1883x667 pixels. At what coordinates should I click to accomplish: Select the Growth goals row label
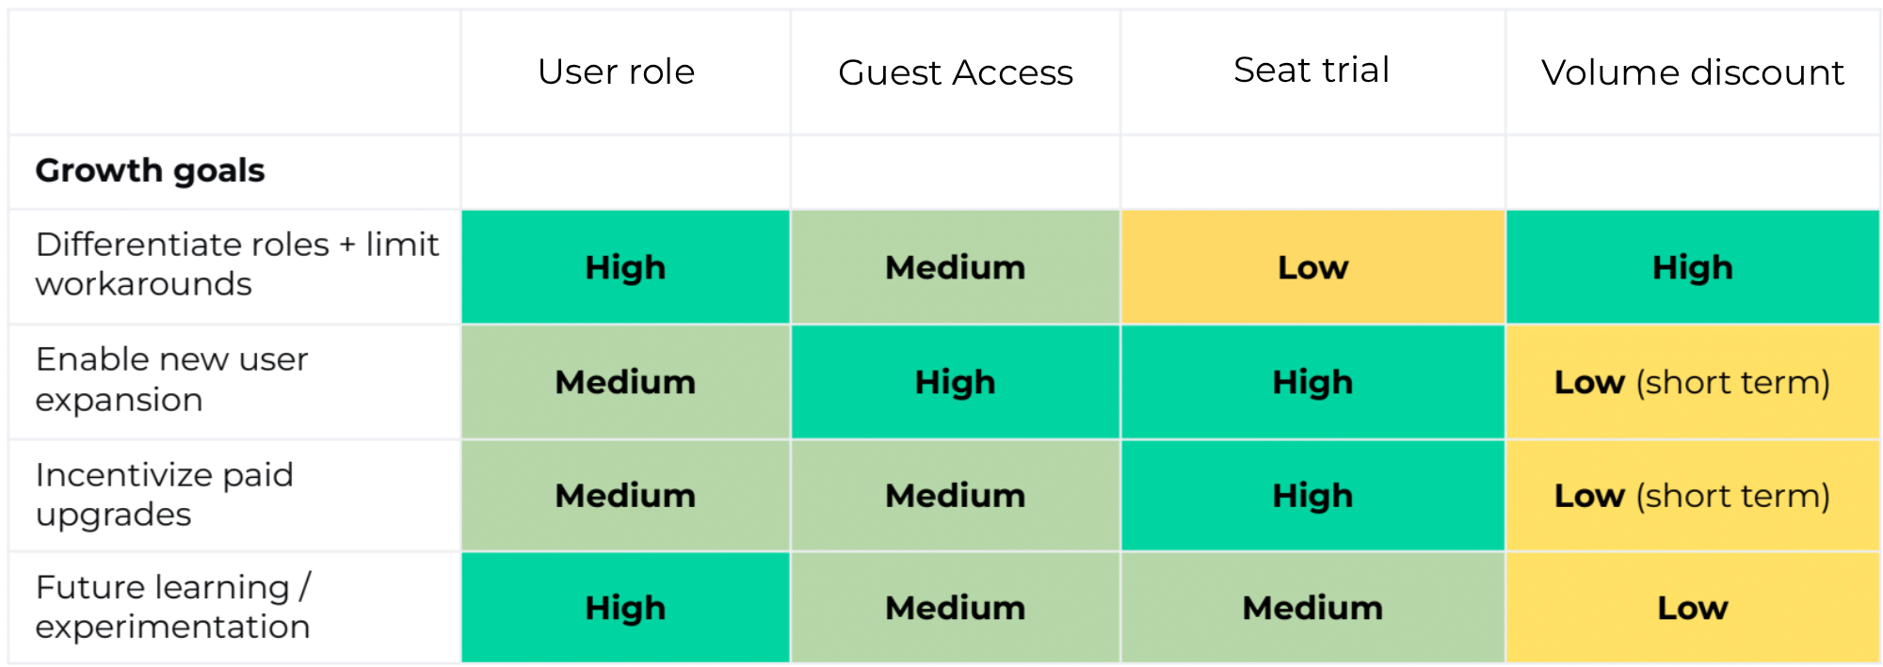coord(151,170)
